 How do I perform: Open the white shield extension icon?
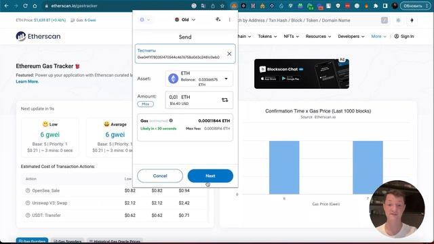pos(338,5)
